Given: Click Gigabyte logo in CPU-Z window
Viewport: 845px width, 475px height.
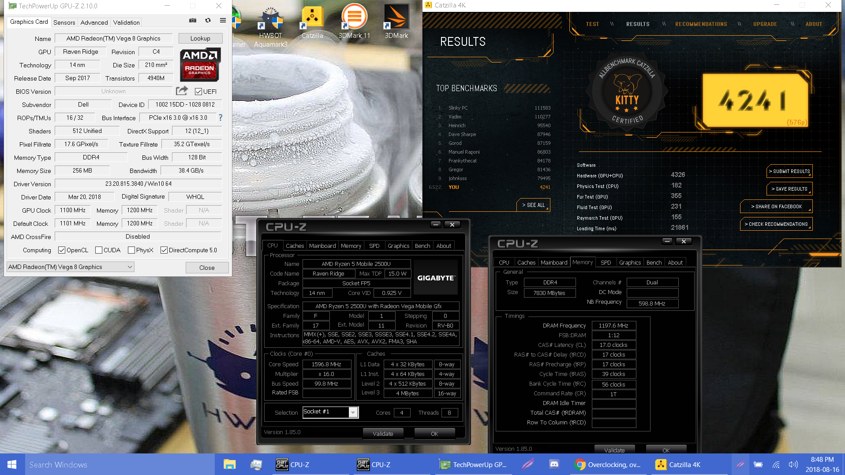Looking at the screenshot, I should coord(436,278).
